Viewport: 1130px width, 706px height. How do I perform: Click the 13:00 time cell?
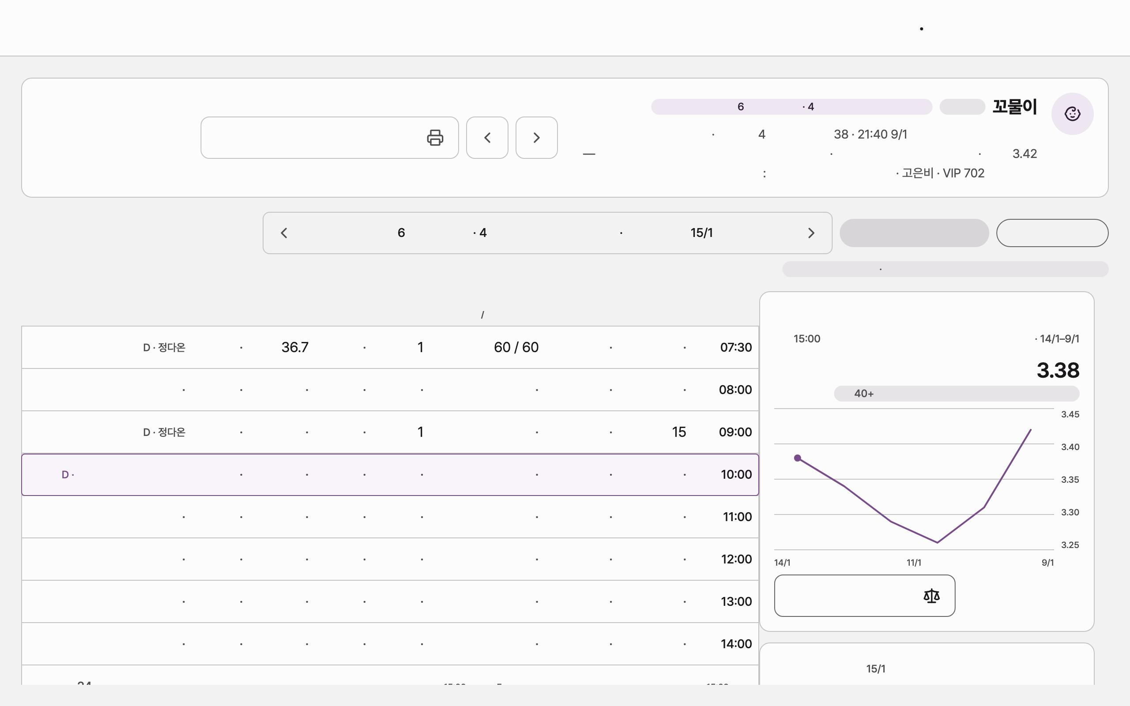[736, 602]
